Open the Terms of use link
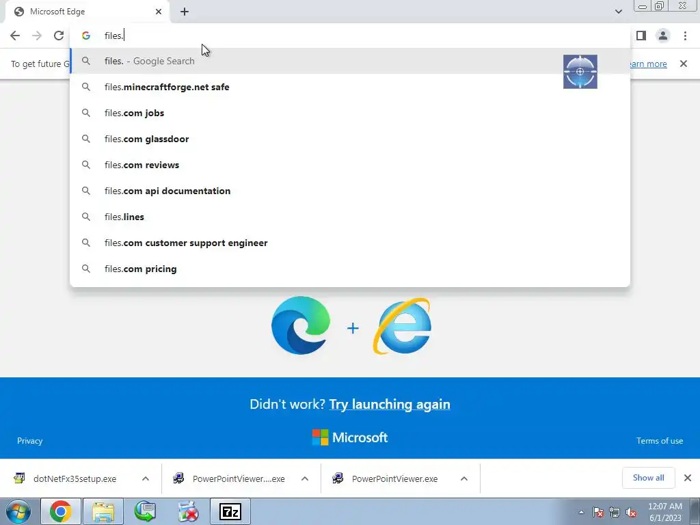The image size is (700, 525). (660, 441)
